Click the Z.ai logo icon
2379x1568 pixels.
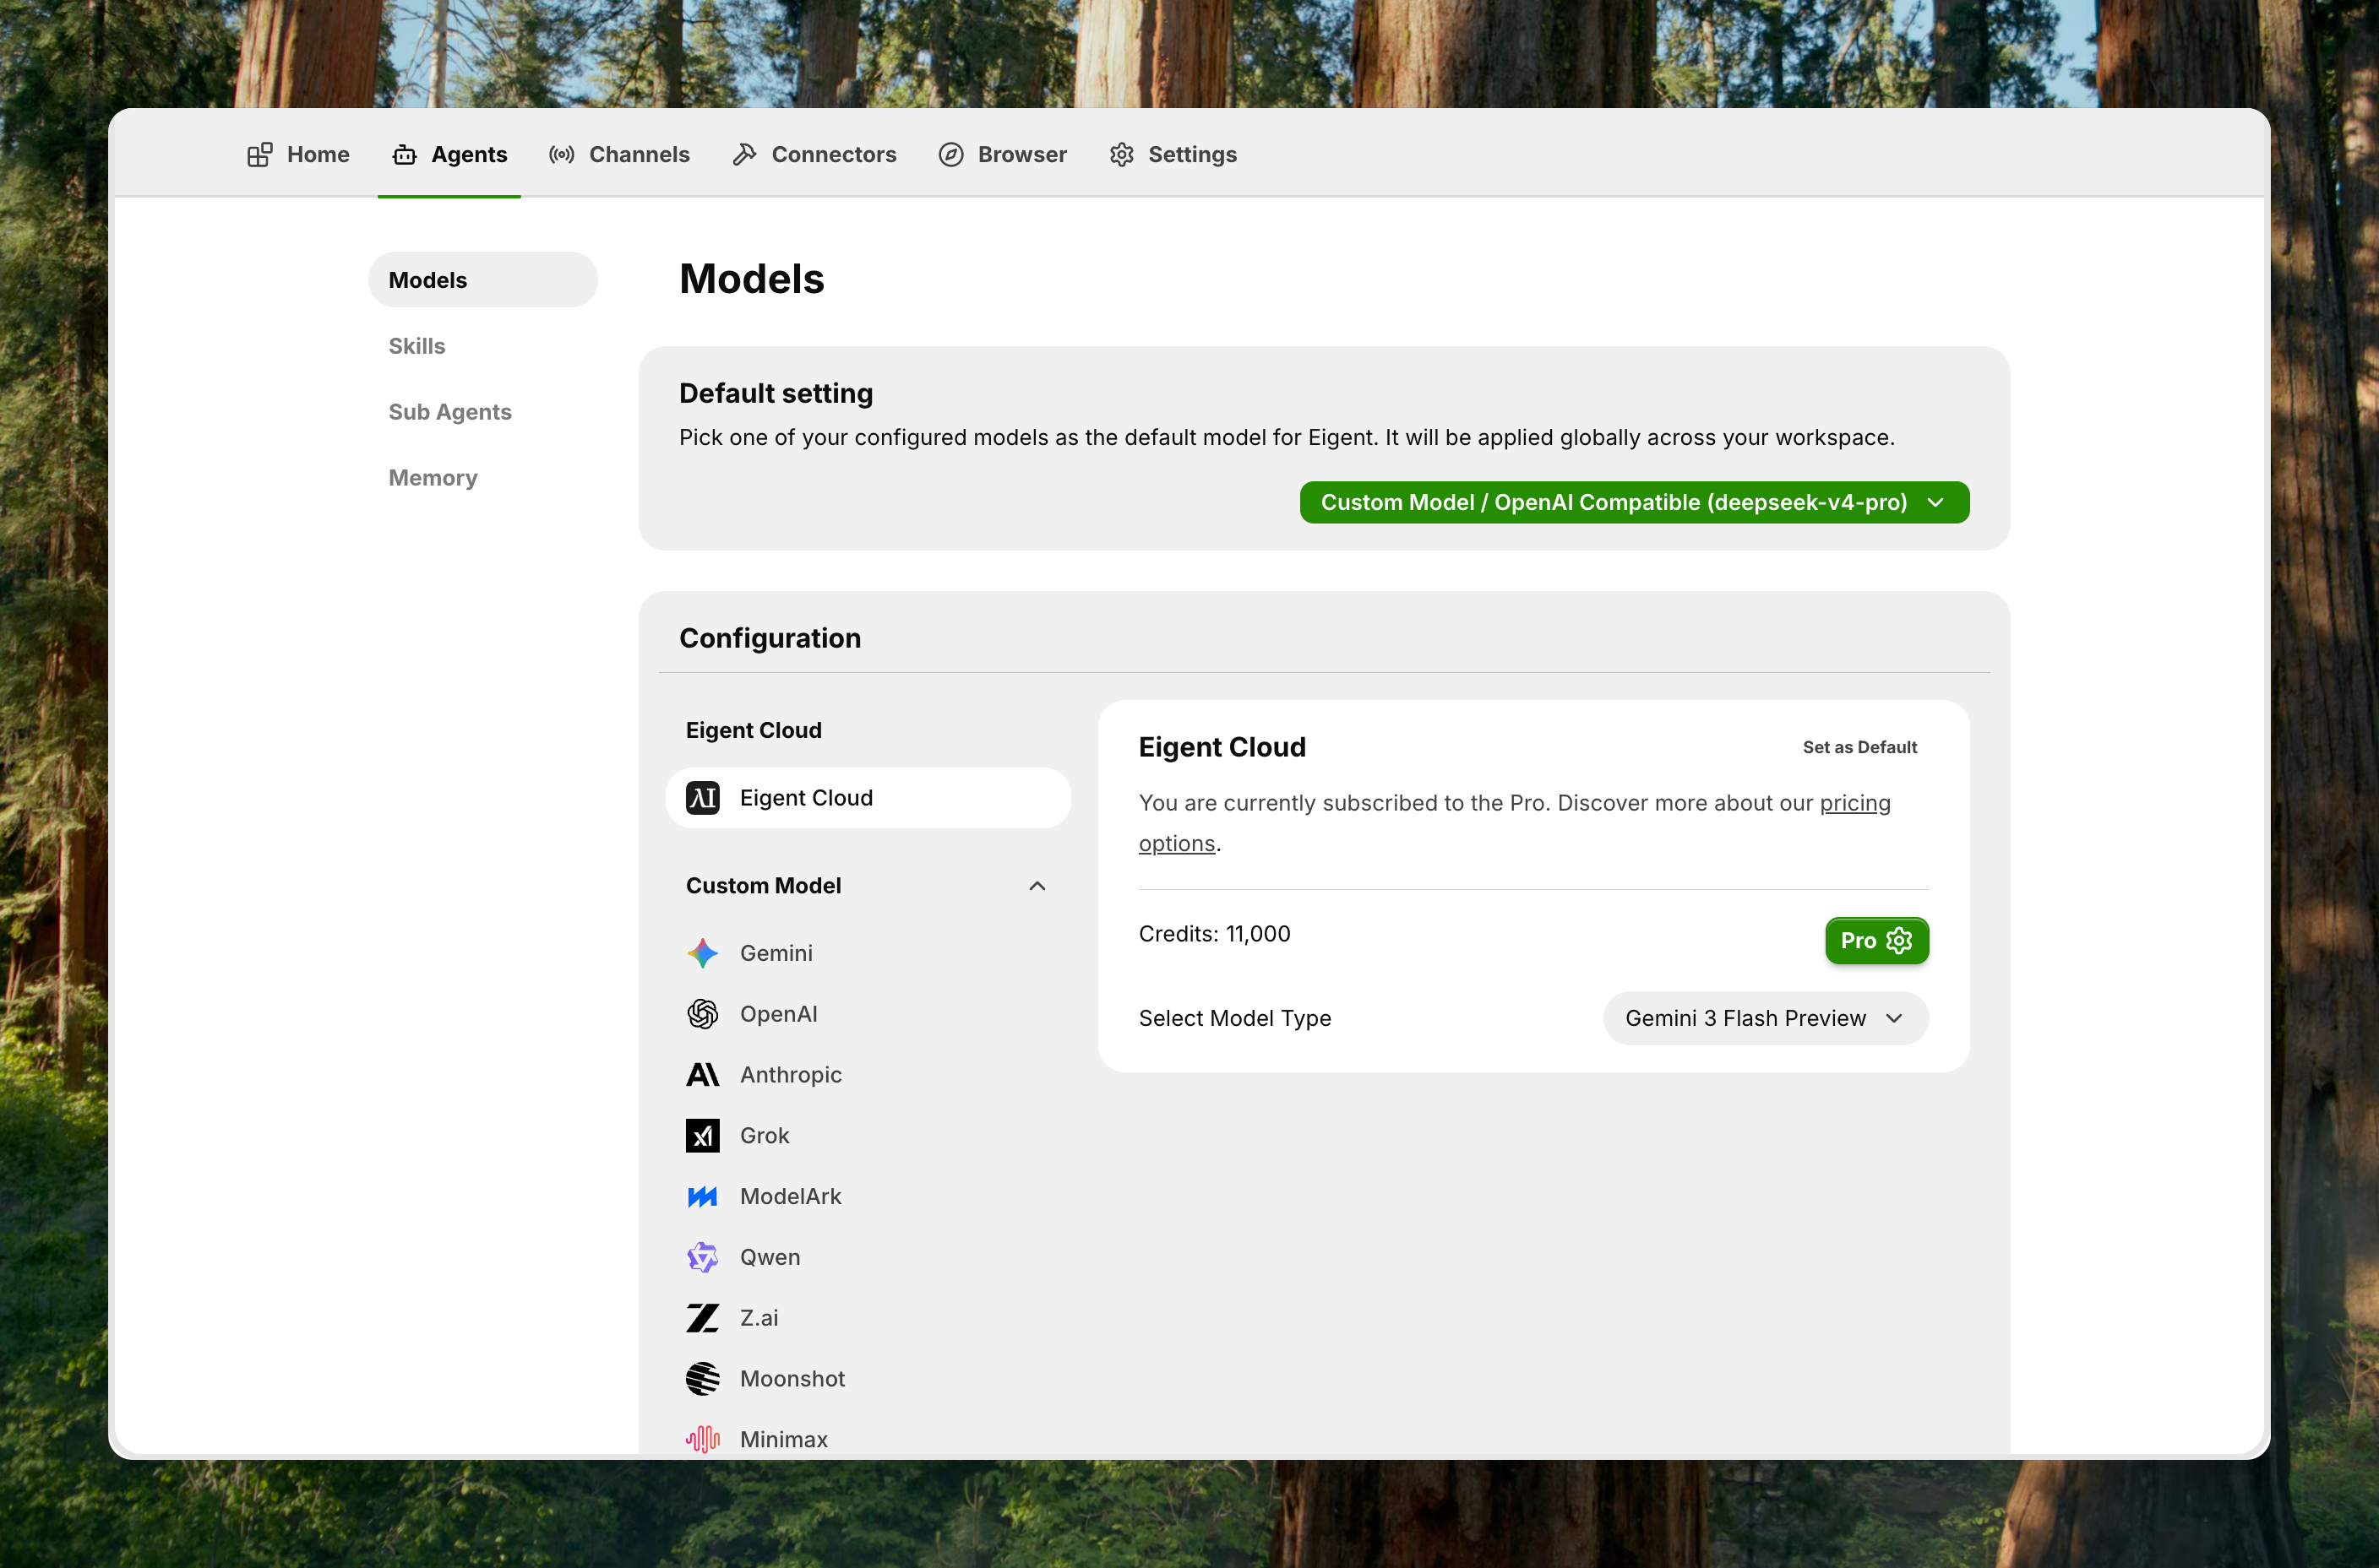pos(702,1318)
